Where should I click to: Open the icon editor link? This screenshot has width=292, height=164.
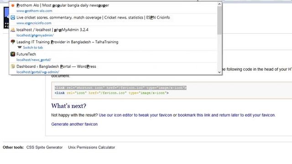pos(136,115)
